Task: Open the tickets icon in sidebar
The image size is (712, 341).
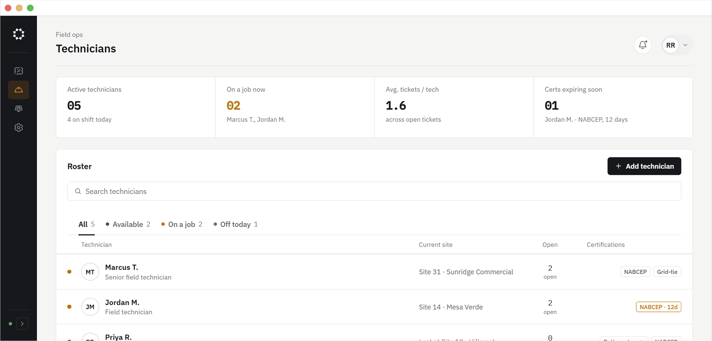Action: [x=19, y=71]
